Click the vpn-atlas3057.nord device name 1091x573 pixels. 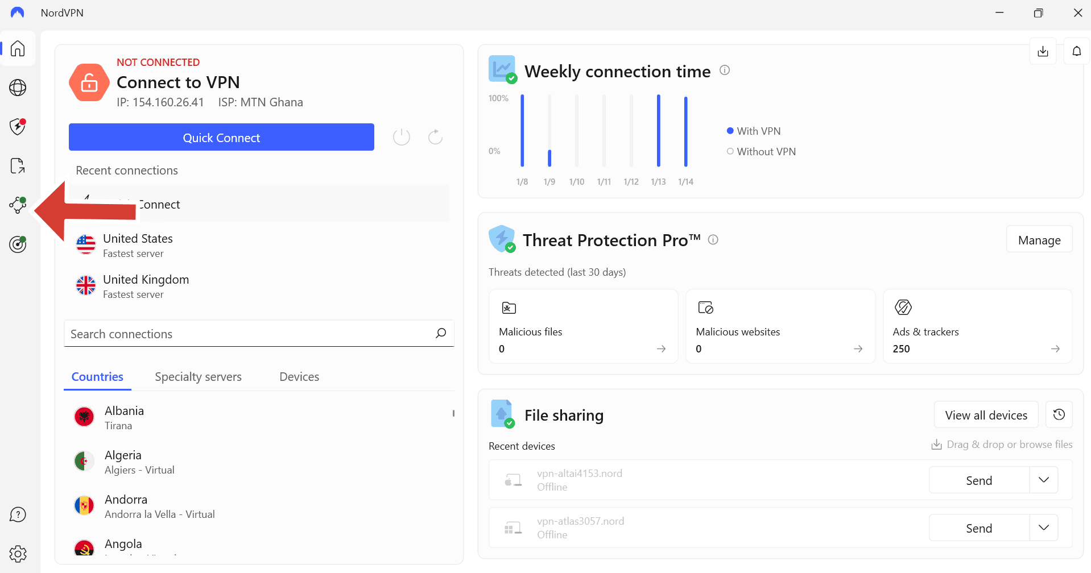(x=580, y=521)
